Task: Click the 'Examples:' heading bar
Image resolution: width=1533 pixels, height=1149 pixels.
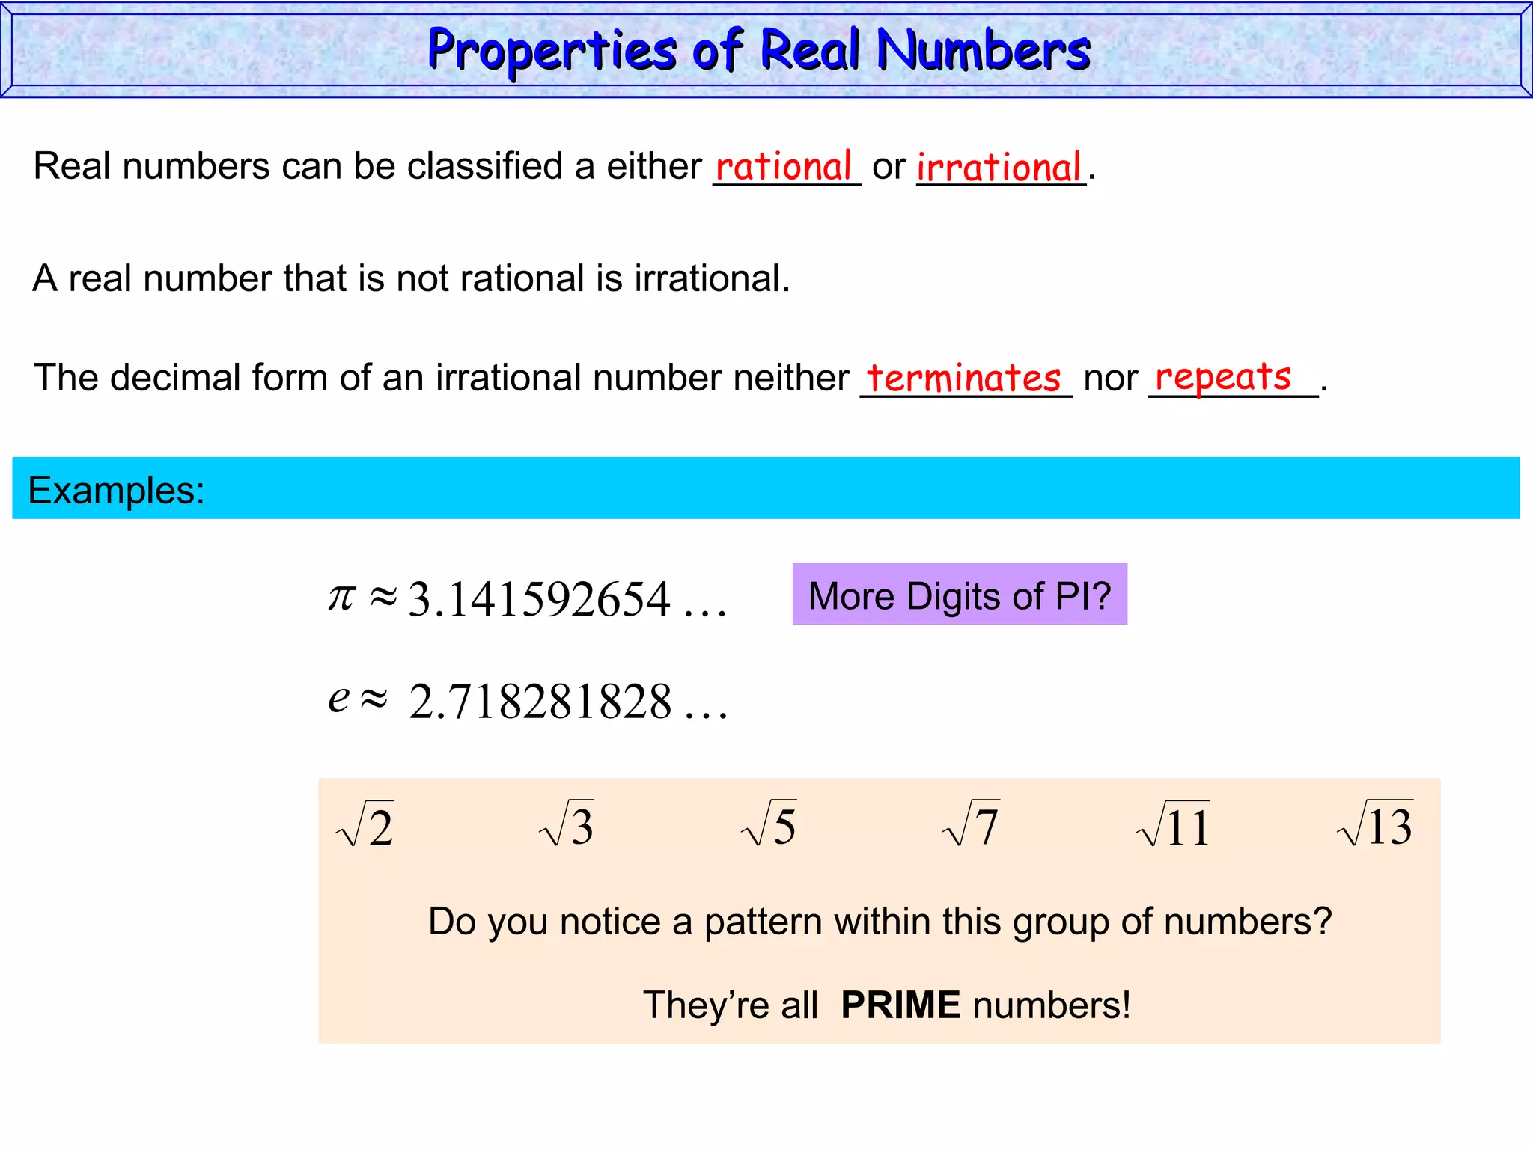Action: 766,488
